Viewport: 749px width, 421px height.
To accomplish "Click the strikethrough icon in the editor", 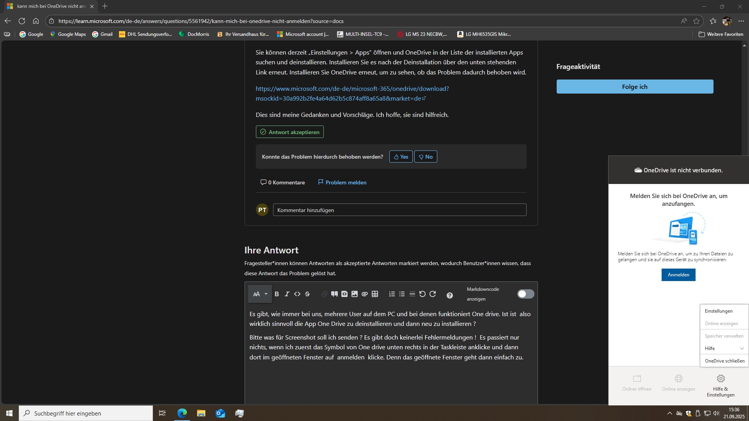I will (307, 294).
